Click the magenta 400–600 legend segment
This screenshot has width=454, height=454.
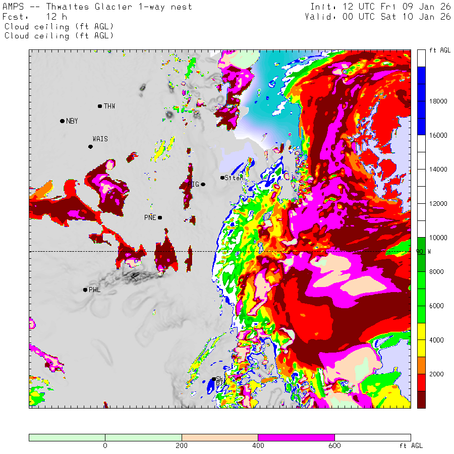pyautogui.click(x=296, y=437)
